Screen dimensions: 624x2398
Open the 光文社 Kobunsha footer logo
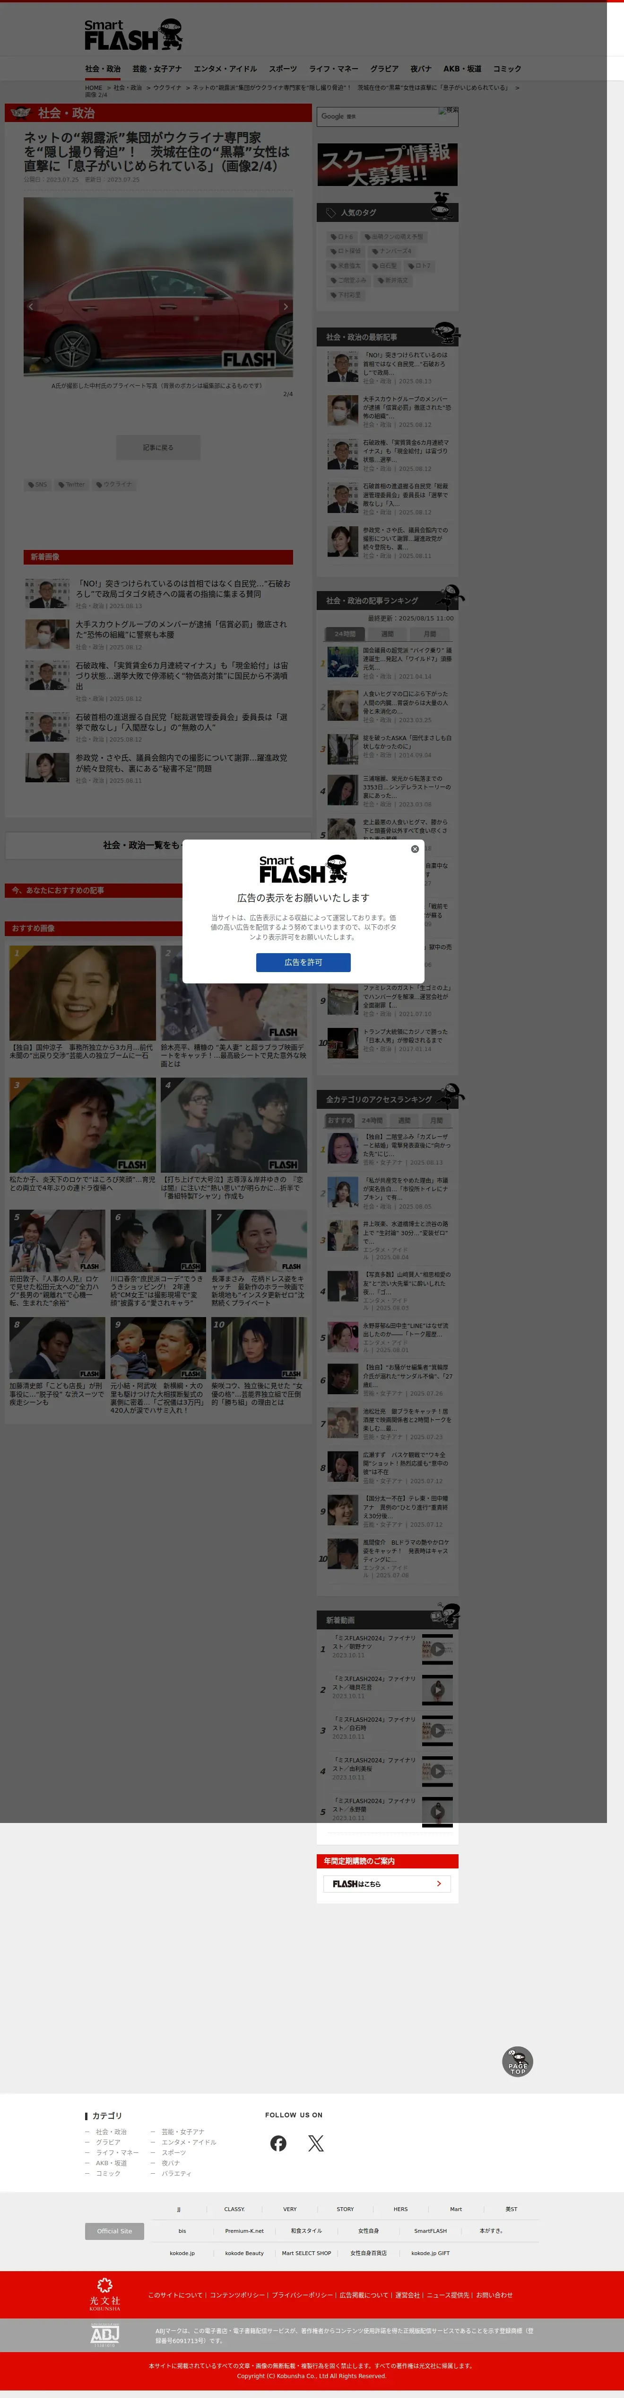pos(105,2295)
